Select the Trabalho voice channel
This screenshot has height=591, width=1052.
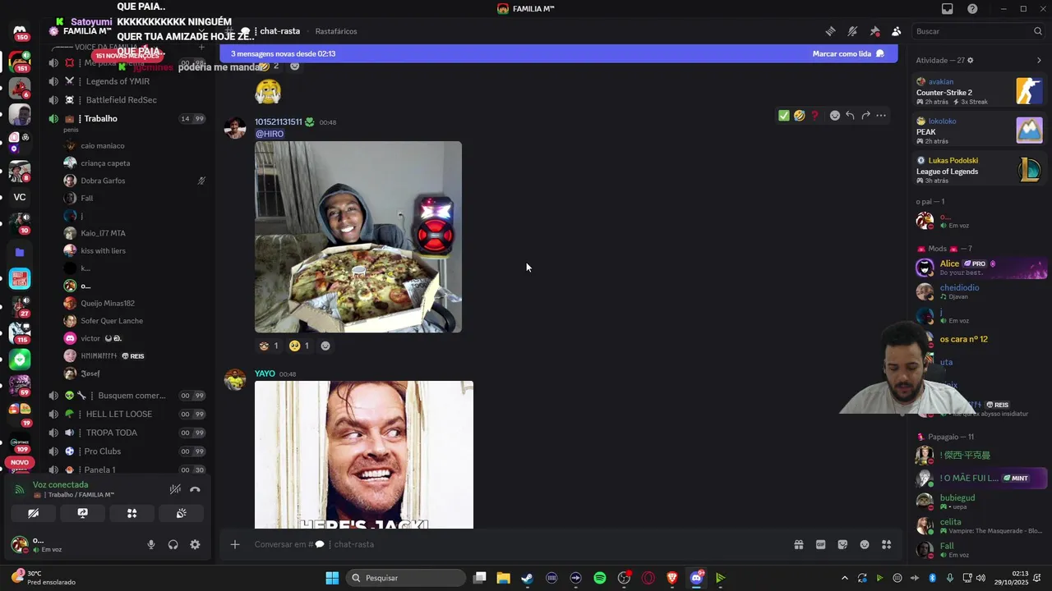[x=127, y=118]
